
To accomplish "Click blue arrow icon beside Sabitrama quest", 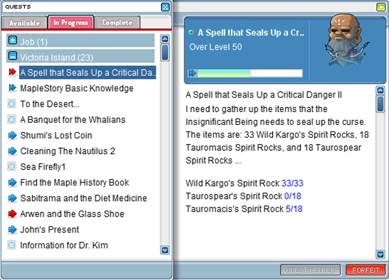I will tap(12, 198).
